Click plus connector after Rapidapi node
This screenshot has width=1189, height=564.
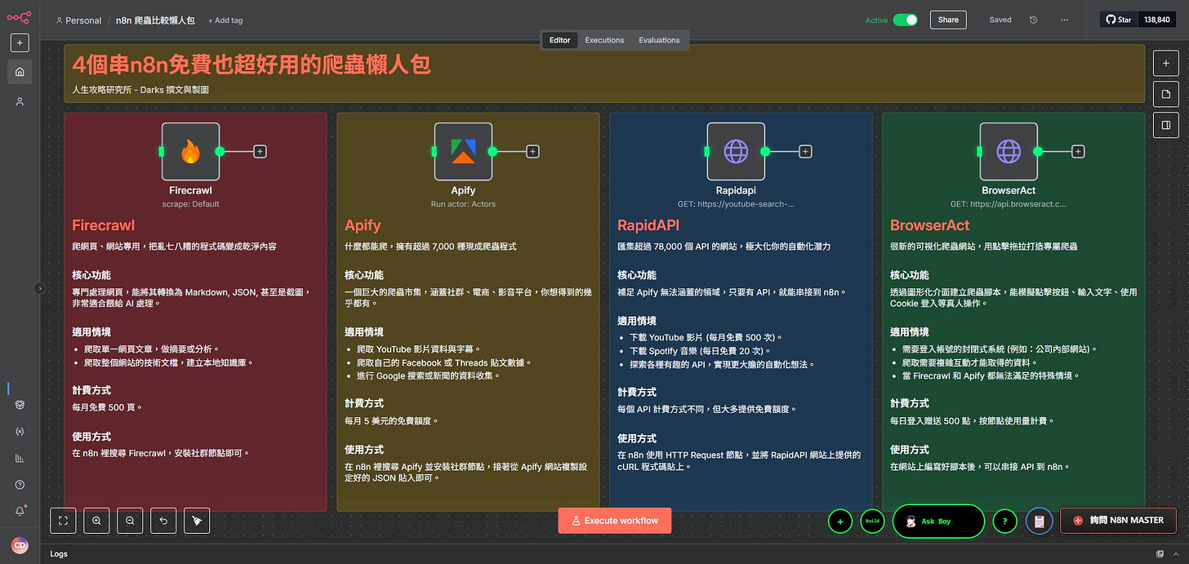[x=805, y=151]
